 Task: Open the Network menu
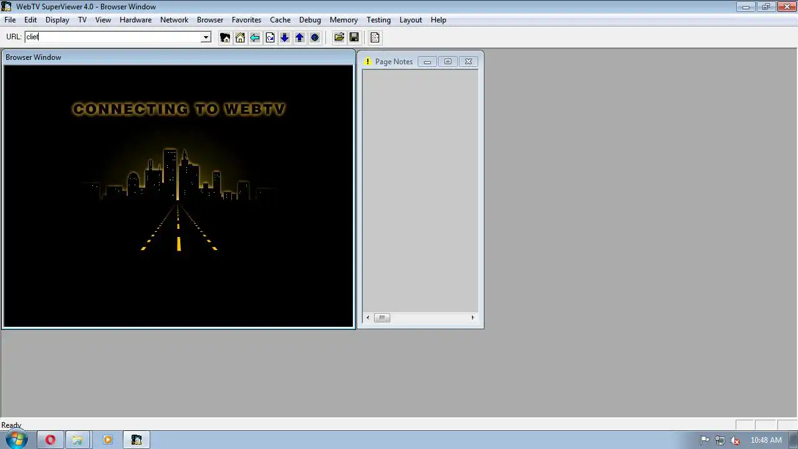(174, 20)
